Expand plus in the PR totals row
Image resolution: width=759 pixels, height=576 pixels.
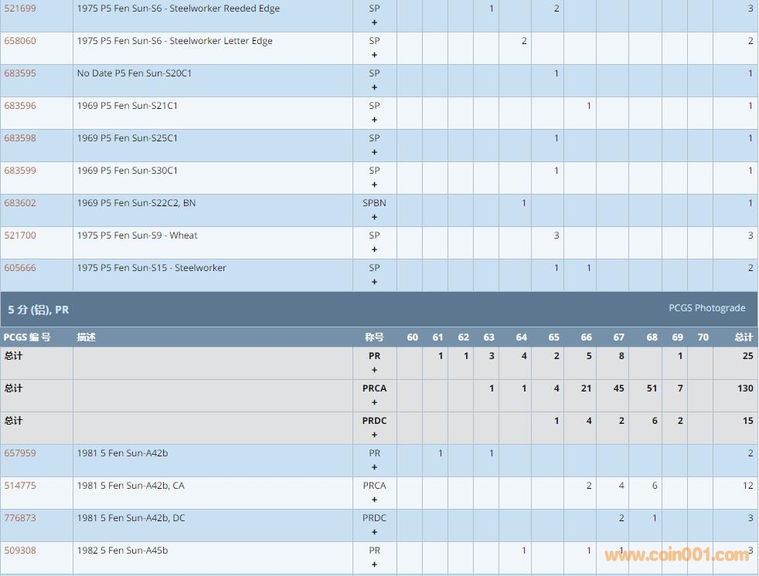pos(375,370)
